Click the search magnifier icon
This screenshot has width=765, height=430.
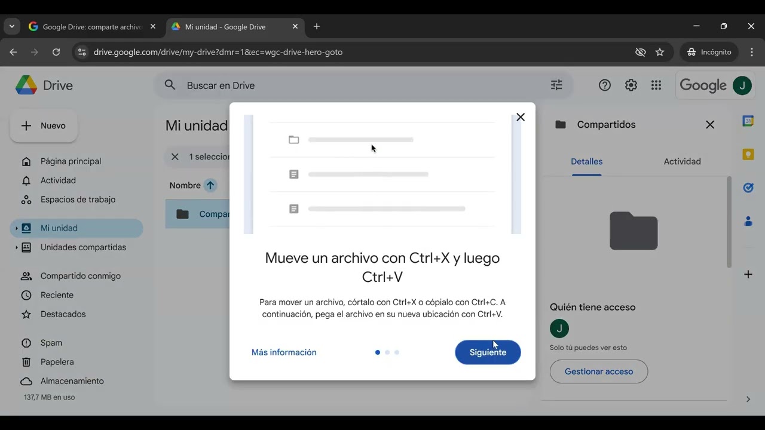coord(170,85)
